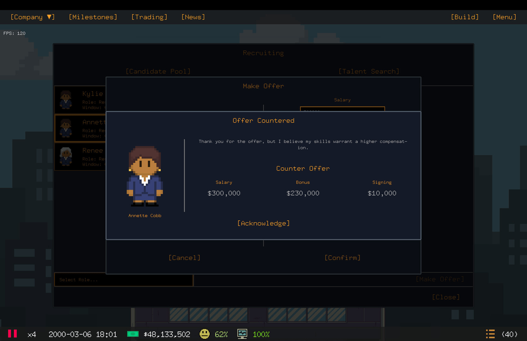
Task: Click the red pause button
Action: [12, 334]
